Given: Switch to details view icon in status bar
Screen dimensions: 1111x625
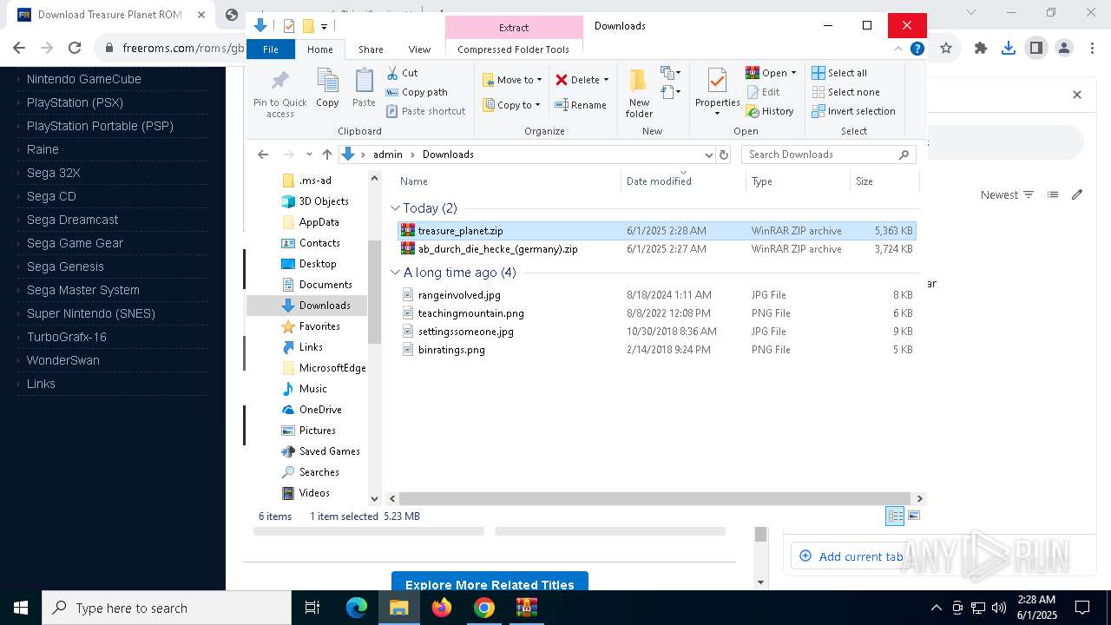Looking at the screenshot, I should (895, 516).
